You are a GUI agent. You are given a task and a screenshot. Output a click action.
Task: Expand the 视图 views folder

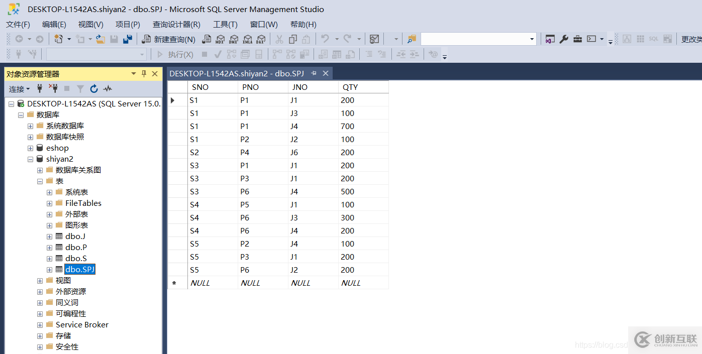tap(40, 281)
